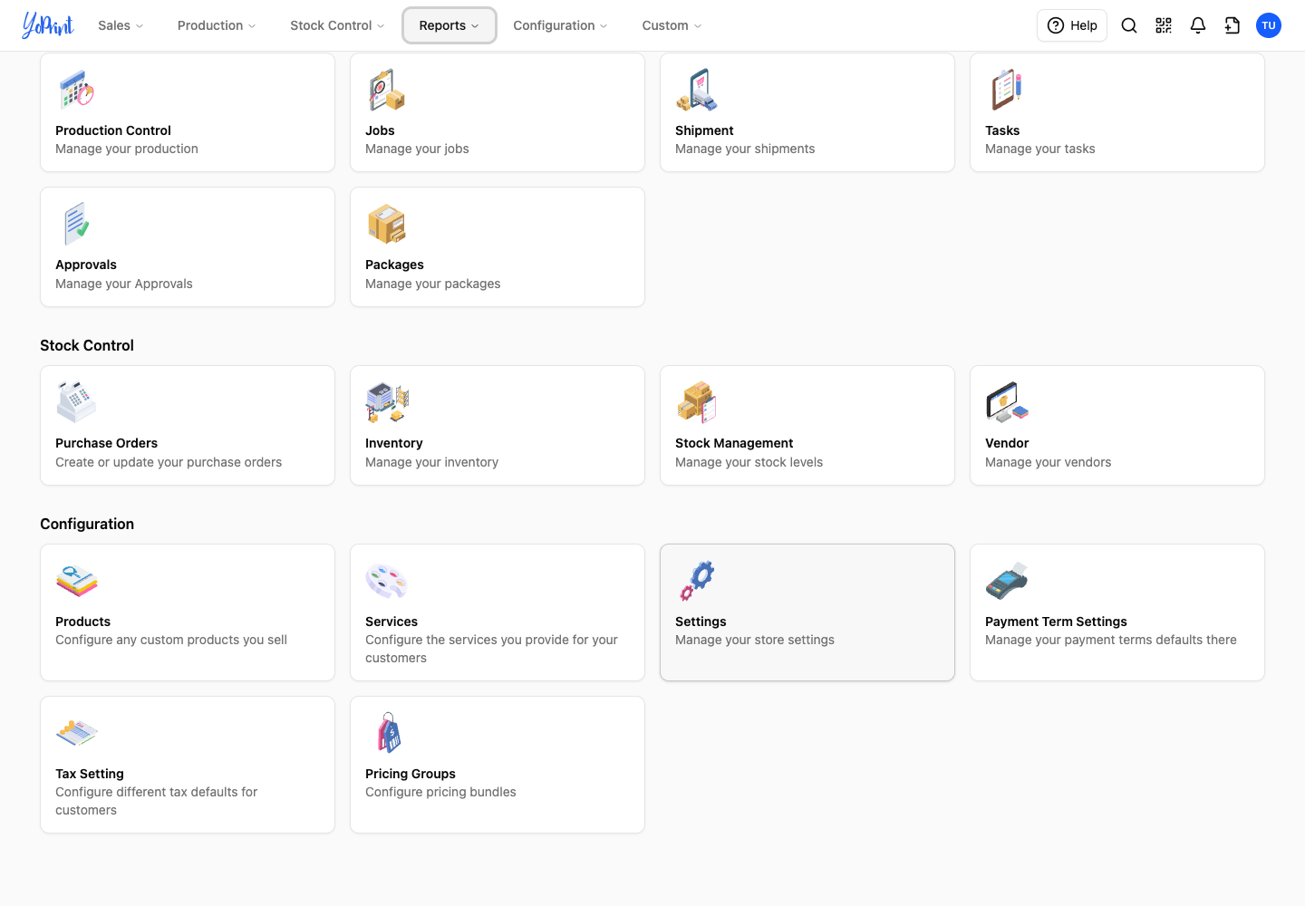Open the search magnifier icon
Viewport: 1305px width, 906px height.
click(1129, 25)
